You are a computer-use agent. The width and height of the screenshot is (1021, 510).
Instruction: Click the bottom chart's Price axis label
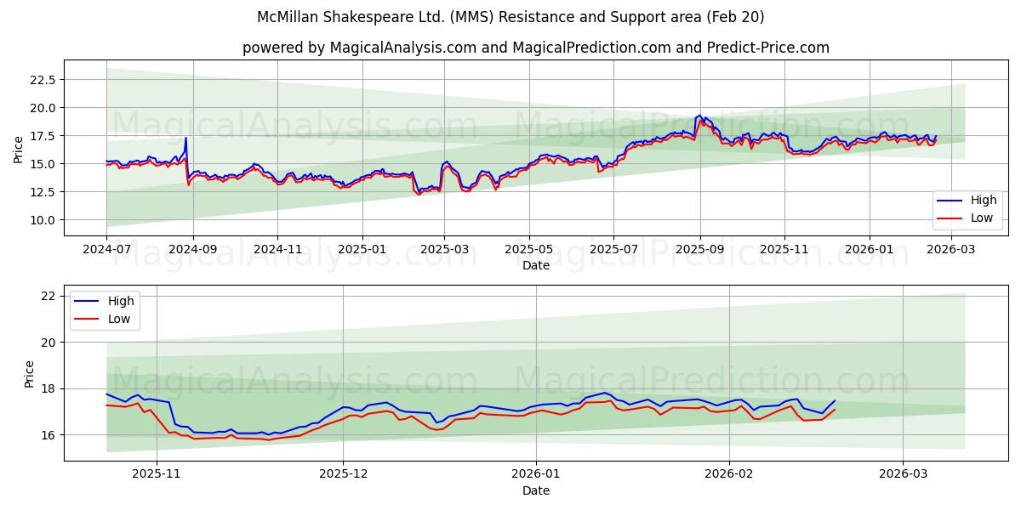(x=30, y=374)
